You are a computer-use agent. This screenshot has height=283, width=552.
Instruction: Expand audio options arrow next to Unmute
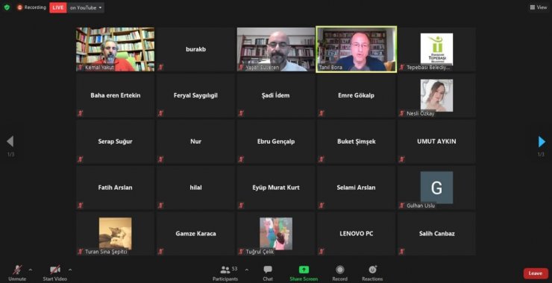pyautogui.click(x=31, y=270)
